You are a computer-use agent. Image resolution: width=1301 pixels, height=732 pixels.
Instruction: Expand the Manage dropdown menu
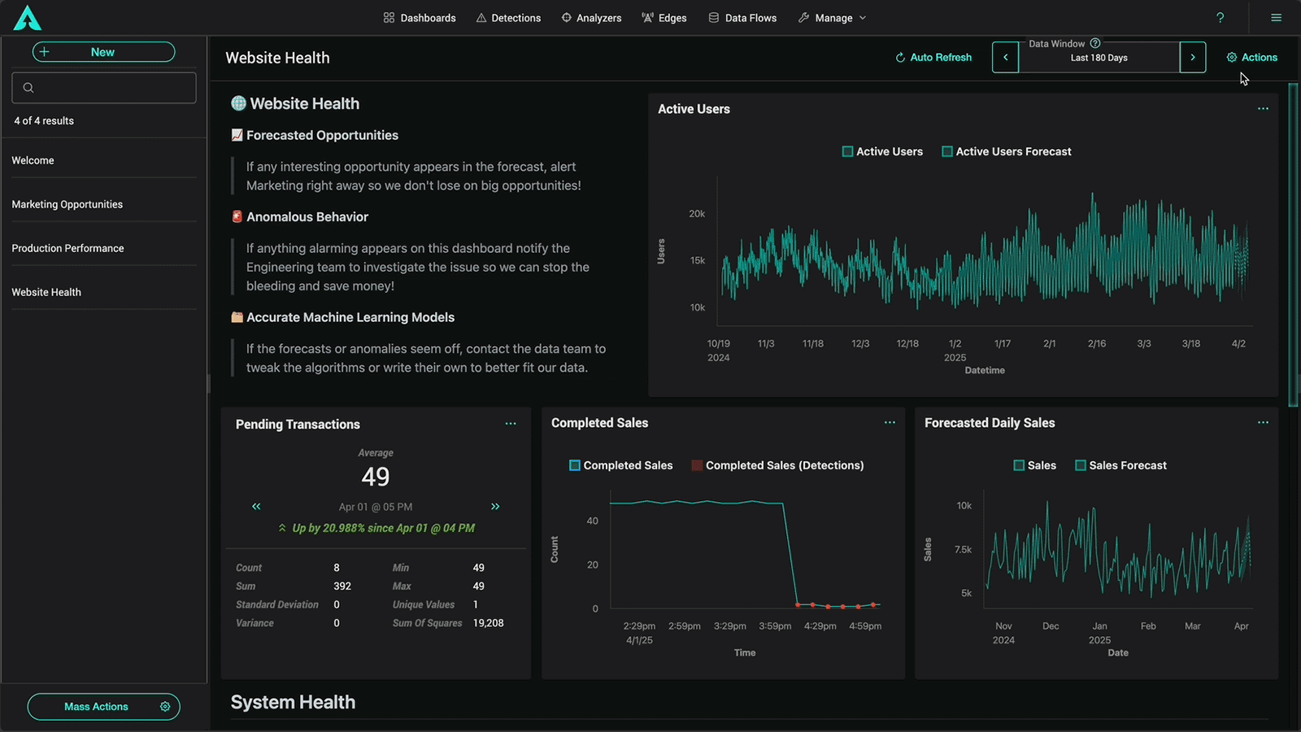(x=833, y=18)
